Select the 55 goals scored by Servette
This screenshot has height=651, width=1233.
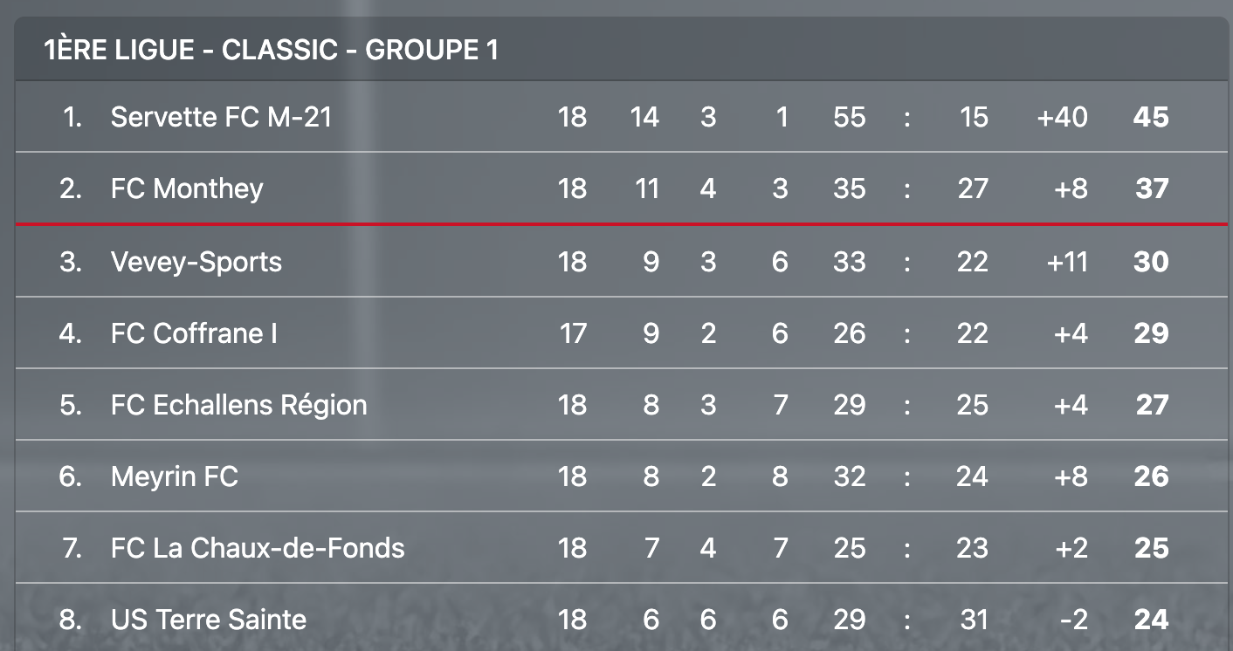[x=849, y=117]
